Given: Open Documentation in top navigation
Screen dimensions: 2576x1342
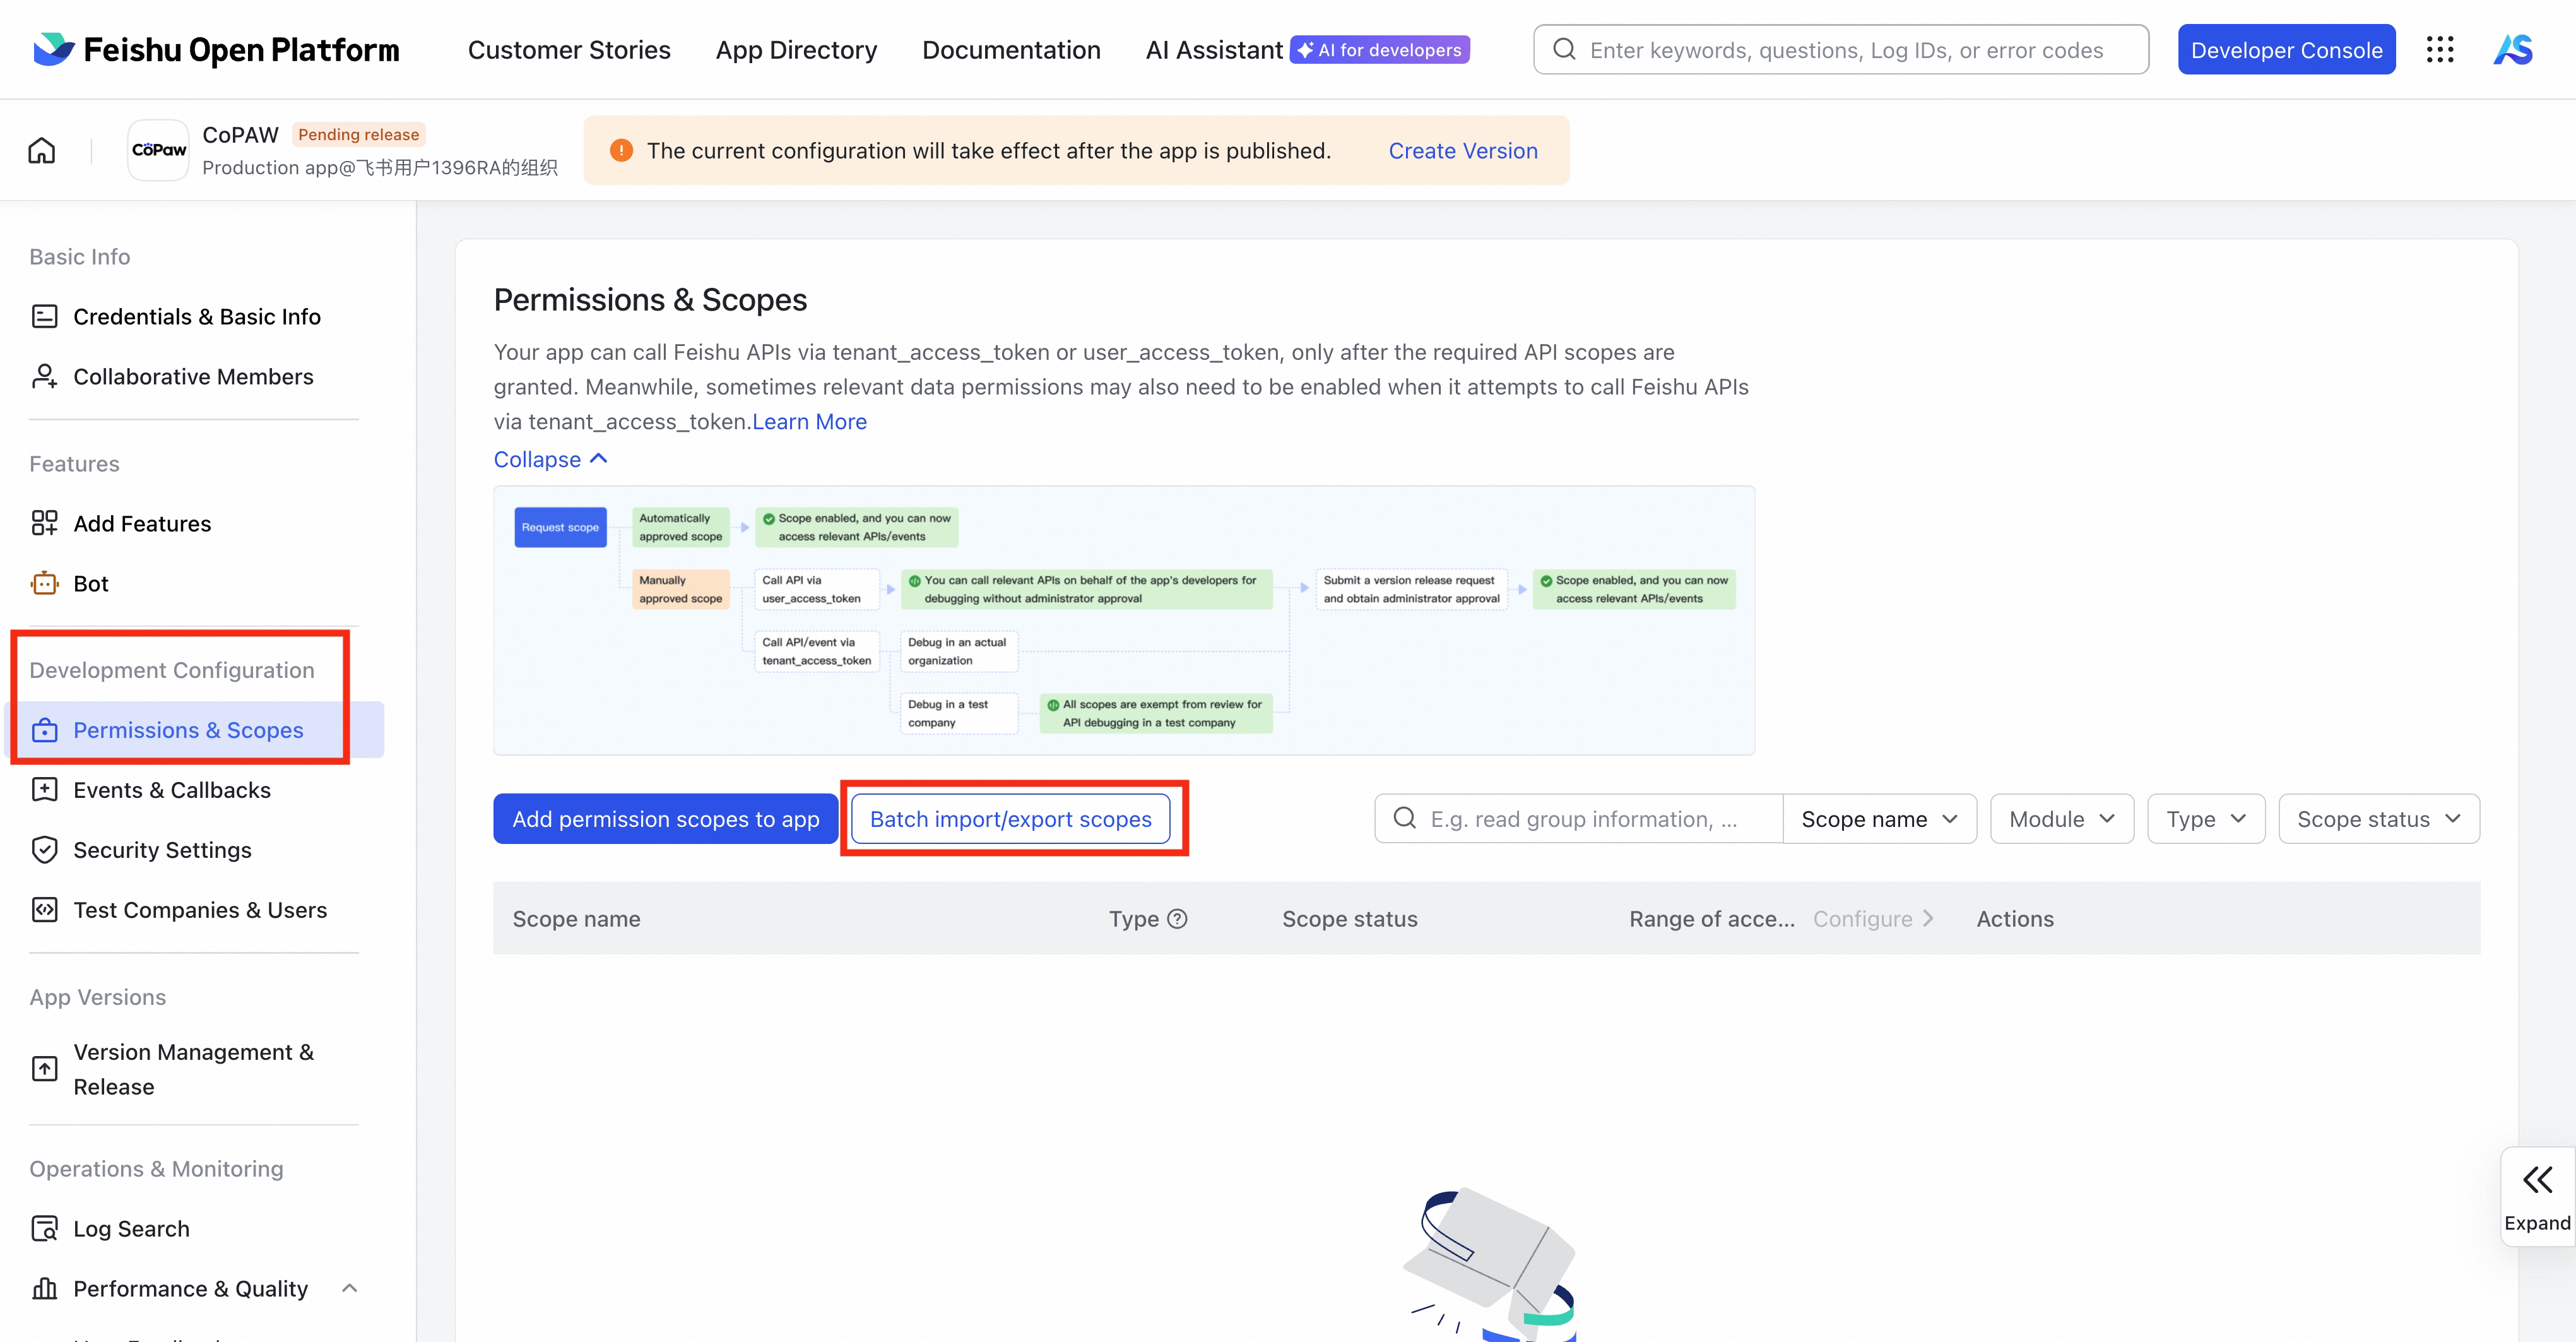Looking at the screenshot, I should pos(1011,50).
